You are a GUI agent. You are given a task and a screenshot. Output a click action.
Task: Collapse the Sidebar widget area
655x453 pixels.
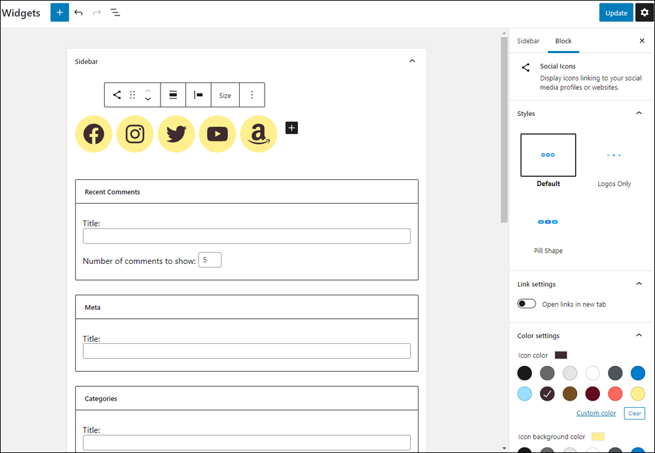[x=412, y=61]
